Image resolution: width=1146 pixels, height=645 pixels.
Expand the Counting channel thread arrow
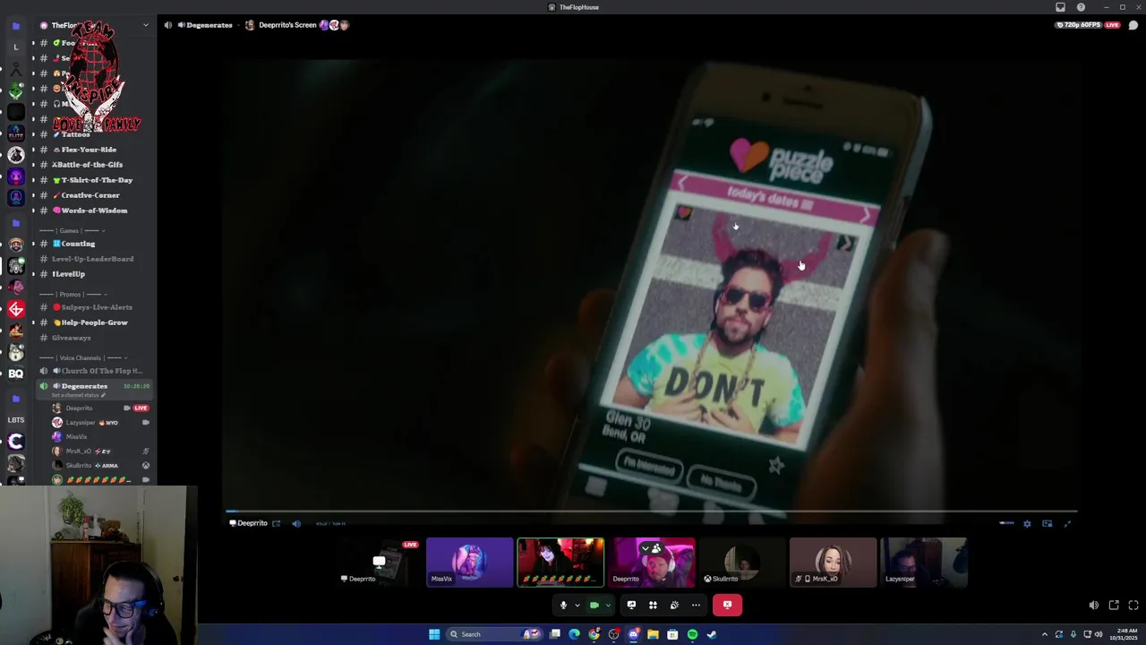33,244
